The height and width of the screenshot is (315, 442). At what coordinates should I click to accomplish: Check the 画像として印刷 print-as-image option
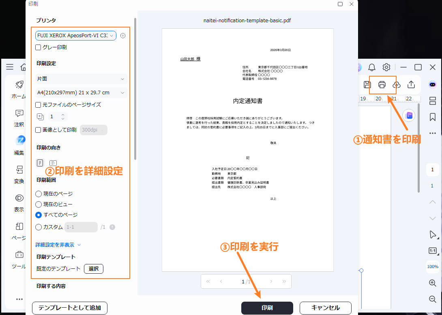[38, 130]
